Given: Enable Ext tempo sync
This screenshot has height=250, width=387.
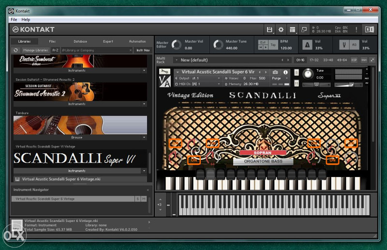Looking at the screenshot, I should coord(263,42).
